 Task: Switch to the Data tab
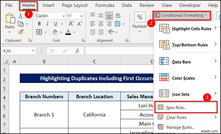coord(127,5)
